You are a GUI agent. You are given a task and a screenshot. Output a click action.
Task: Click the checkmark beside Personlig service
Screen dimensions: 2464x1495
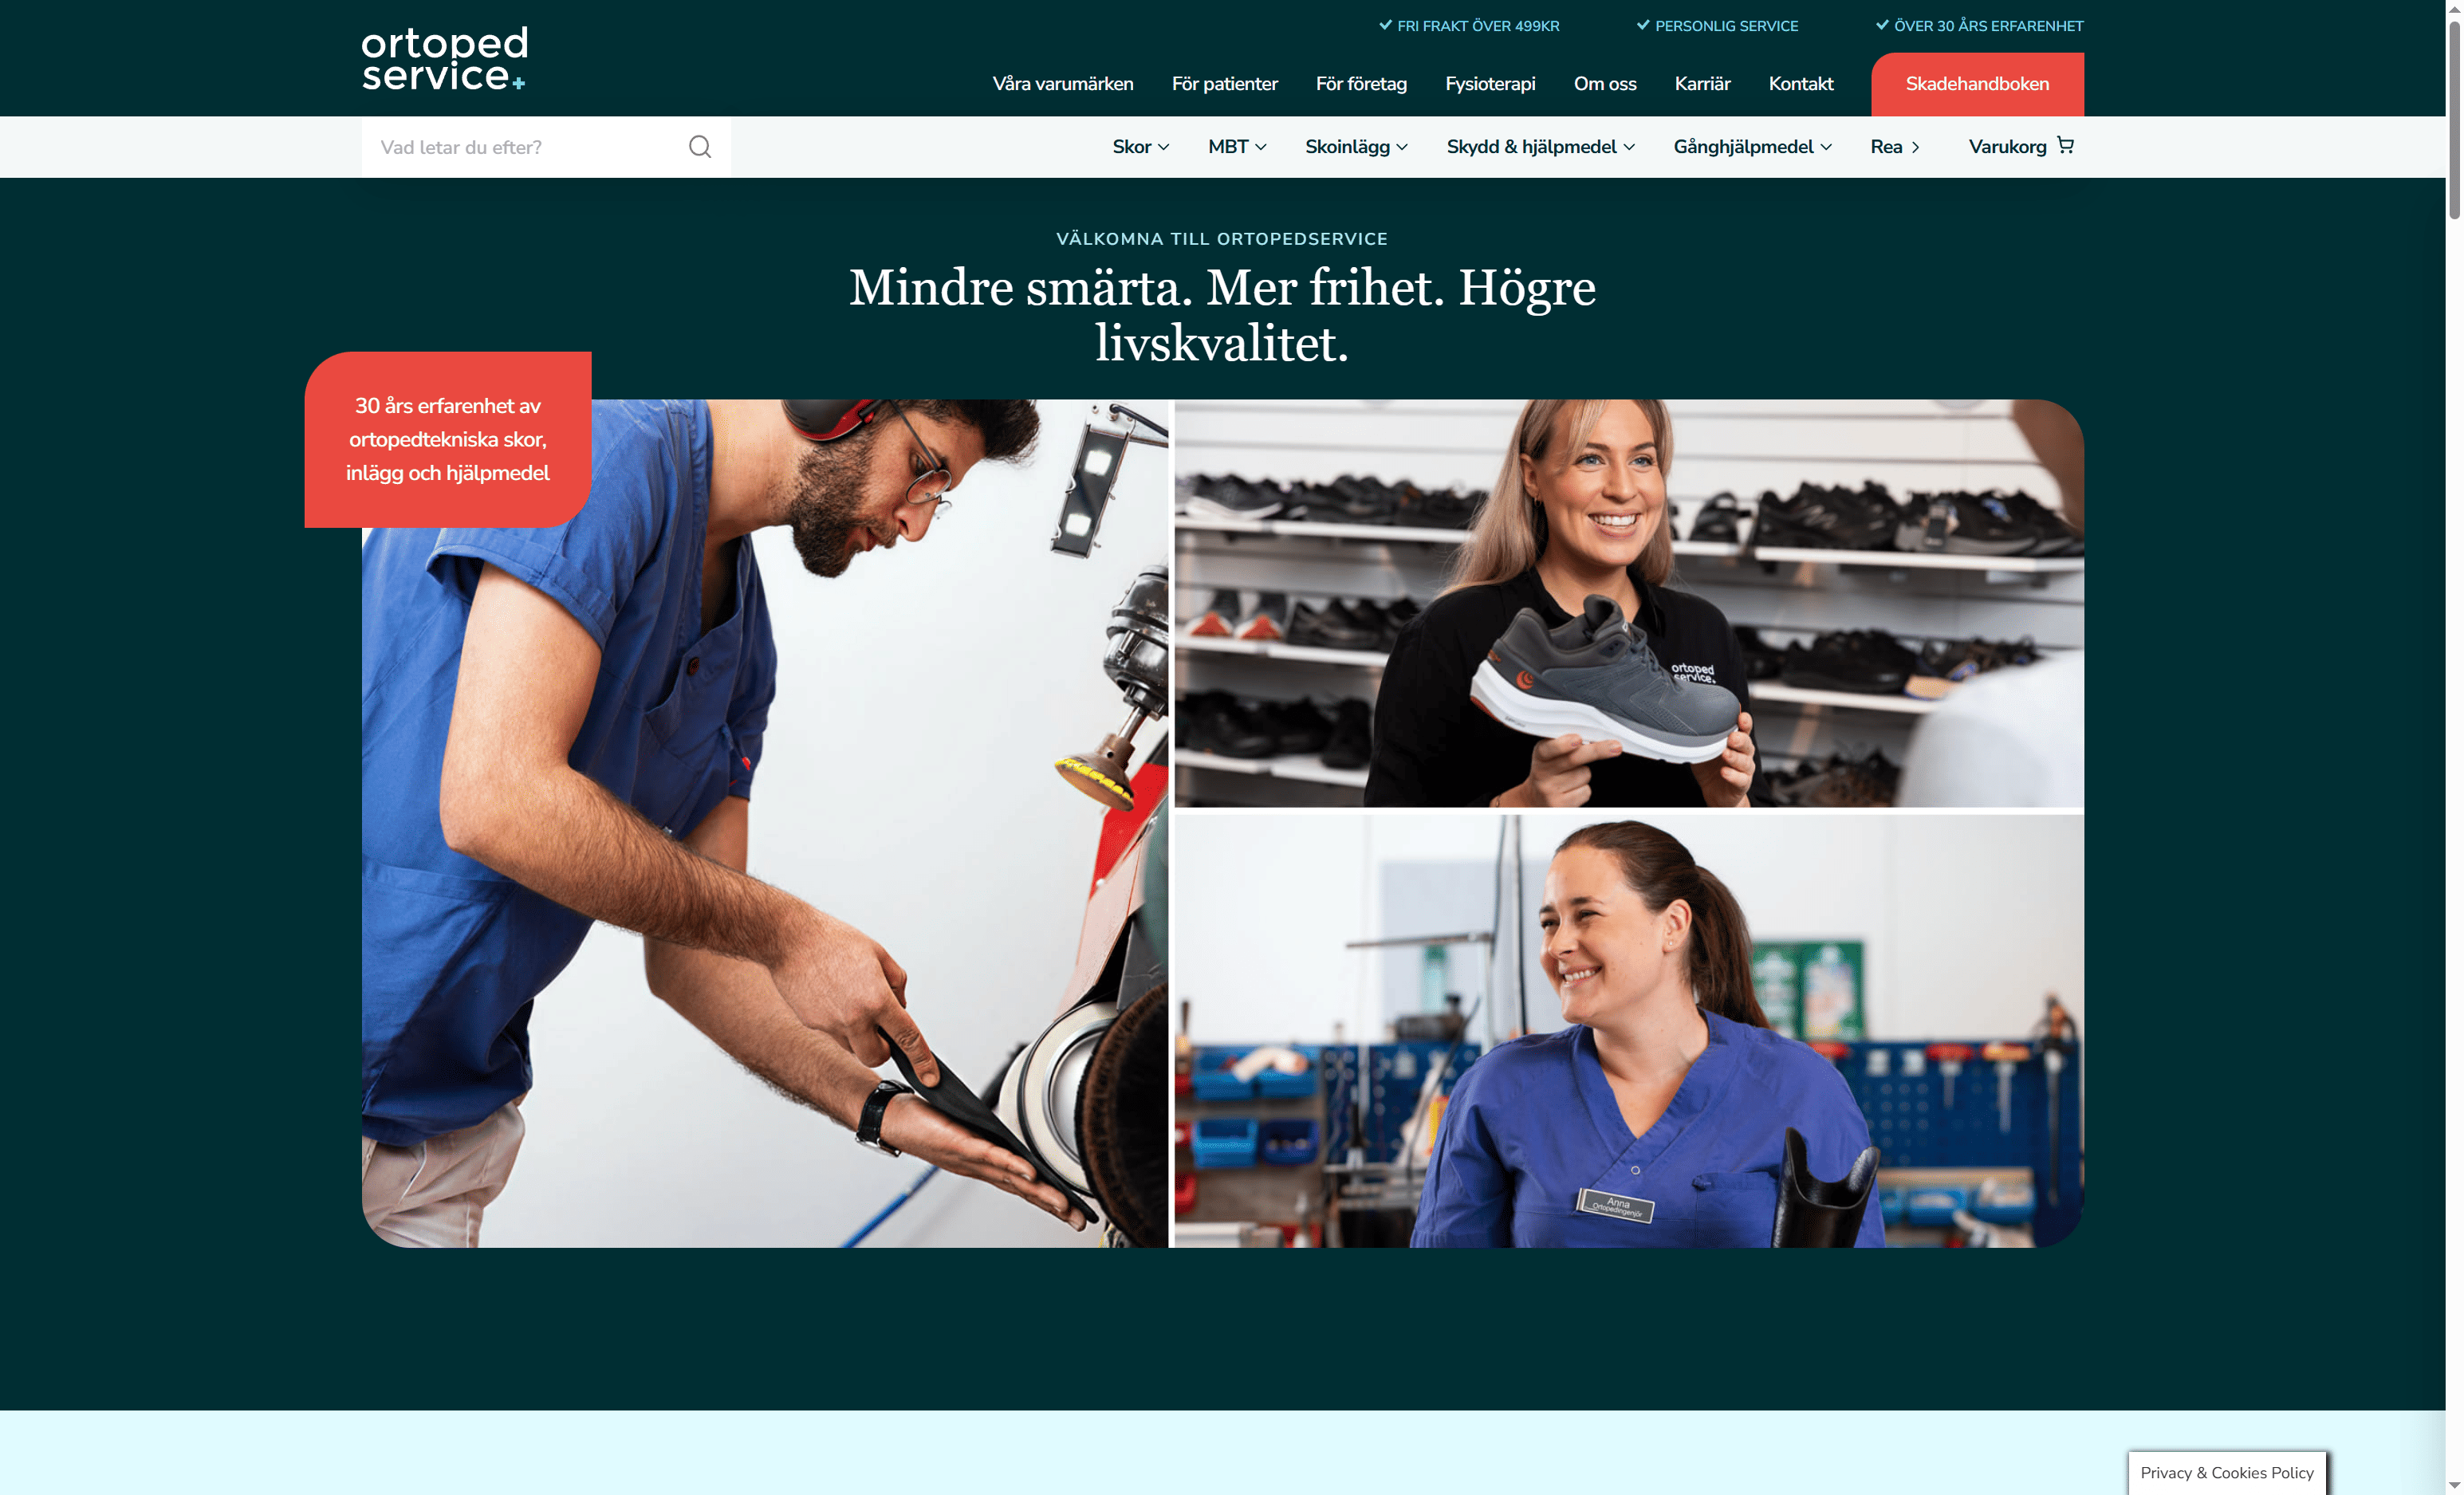pyautogui.click(x=1643, y=25)
